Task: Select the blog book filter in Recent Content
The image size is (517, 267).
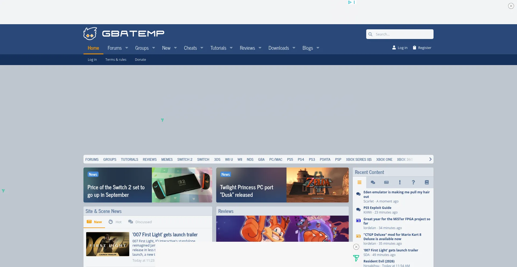Action: click(x=427, y=182)
